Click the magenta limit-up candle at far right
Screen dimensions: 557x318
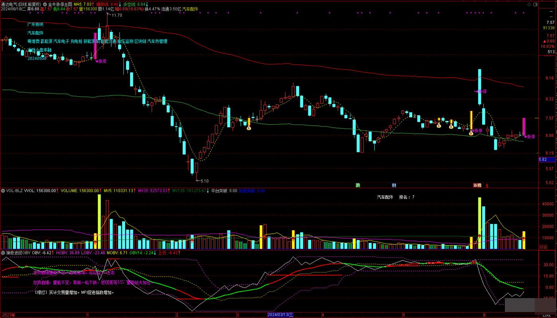524,127
